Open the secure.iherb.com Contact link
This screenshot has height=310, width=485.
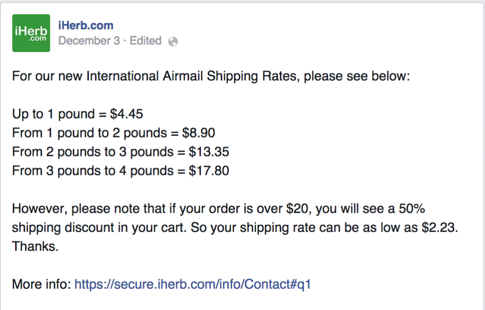(193, 284)
